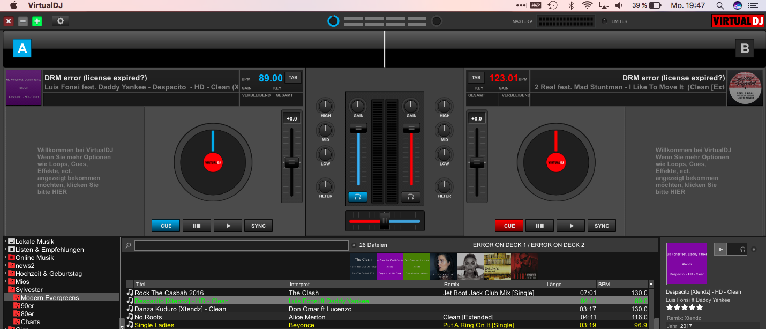The image size is (766, 329).
Task: Sort tracks by the BPM column
Action: tap(622, 284)
